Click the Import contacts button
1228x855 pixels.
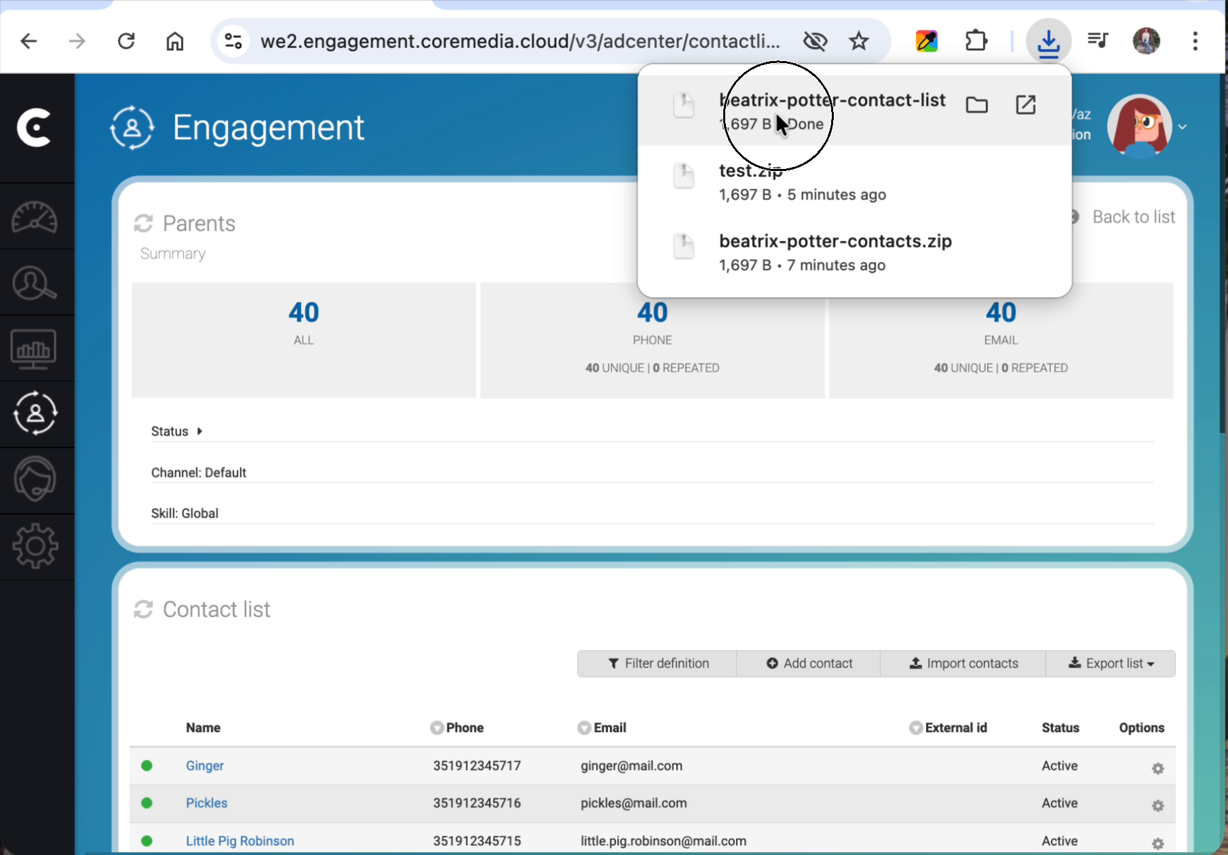coord(963,664)
